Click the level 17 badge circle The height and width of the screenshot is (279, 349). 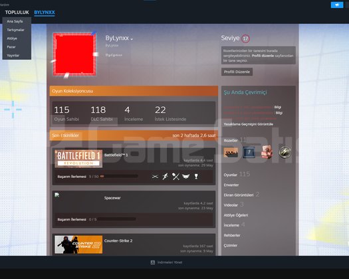245,39
